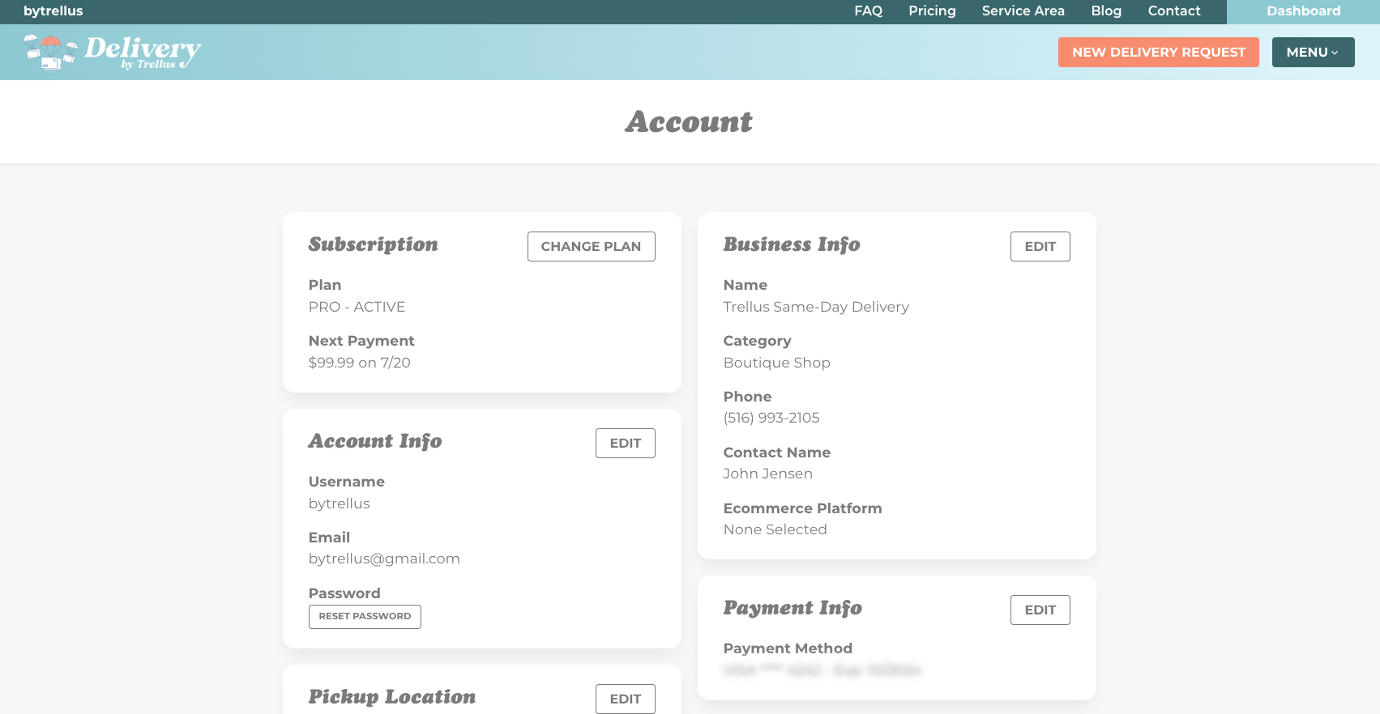Click the John Jensen contact name
Viewport: 1380px width, 714px height.
pyautogui.click(x=767, y=474)
